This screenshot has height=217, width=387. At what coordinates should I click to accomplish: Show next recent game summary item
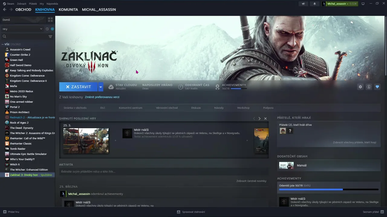click(x=259, y=118)
